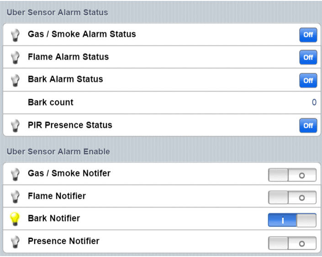Screen dimensions: 322x257
Task: Click the Gas / Smoke Alarm Status bulb icon
Action: pos(16,35)
